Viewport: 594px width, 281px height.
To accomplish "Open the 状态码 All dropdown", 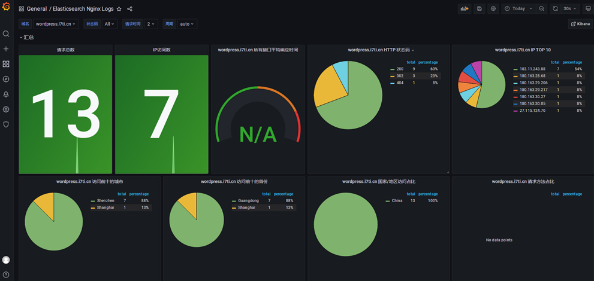I will (110, 24).
